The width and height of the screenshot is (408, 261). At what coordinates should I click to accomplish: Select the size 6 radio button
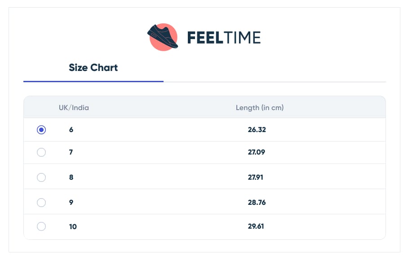pos(41,129)
